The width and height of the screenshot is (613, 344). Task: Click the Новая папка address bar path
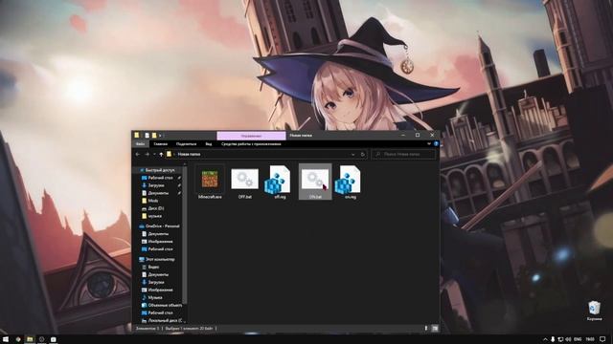pyautogui.click(x=189, y=155)
